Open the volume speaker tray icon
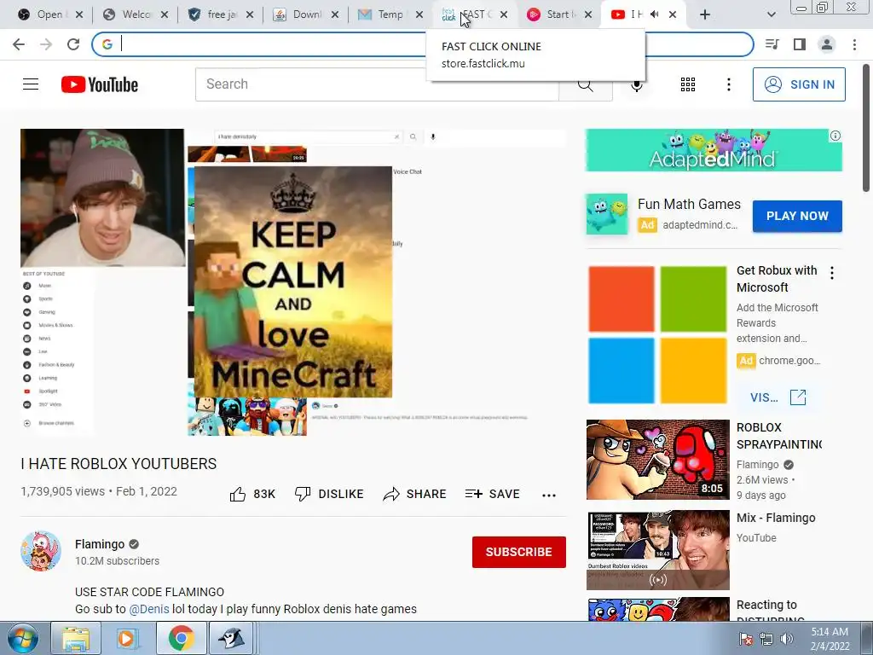The height and width of the screenshot is (655, 873). coord(787,639)
